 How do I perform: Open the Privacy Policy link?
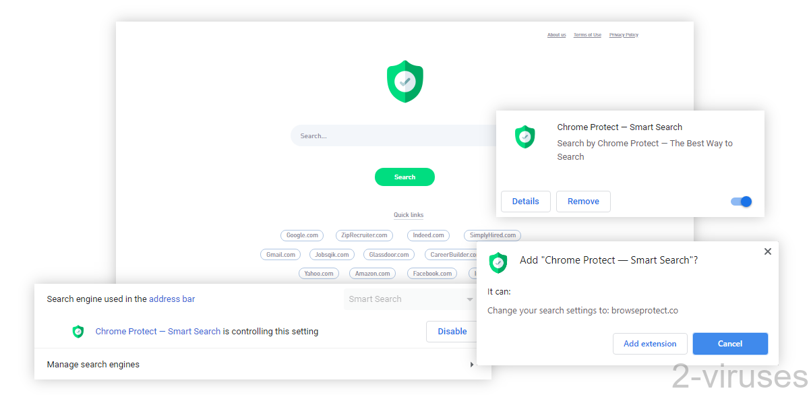(x=623, y=34)
